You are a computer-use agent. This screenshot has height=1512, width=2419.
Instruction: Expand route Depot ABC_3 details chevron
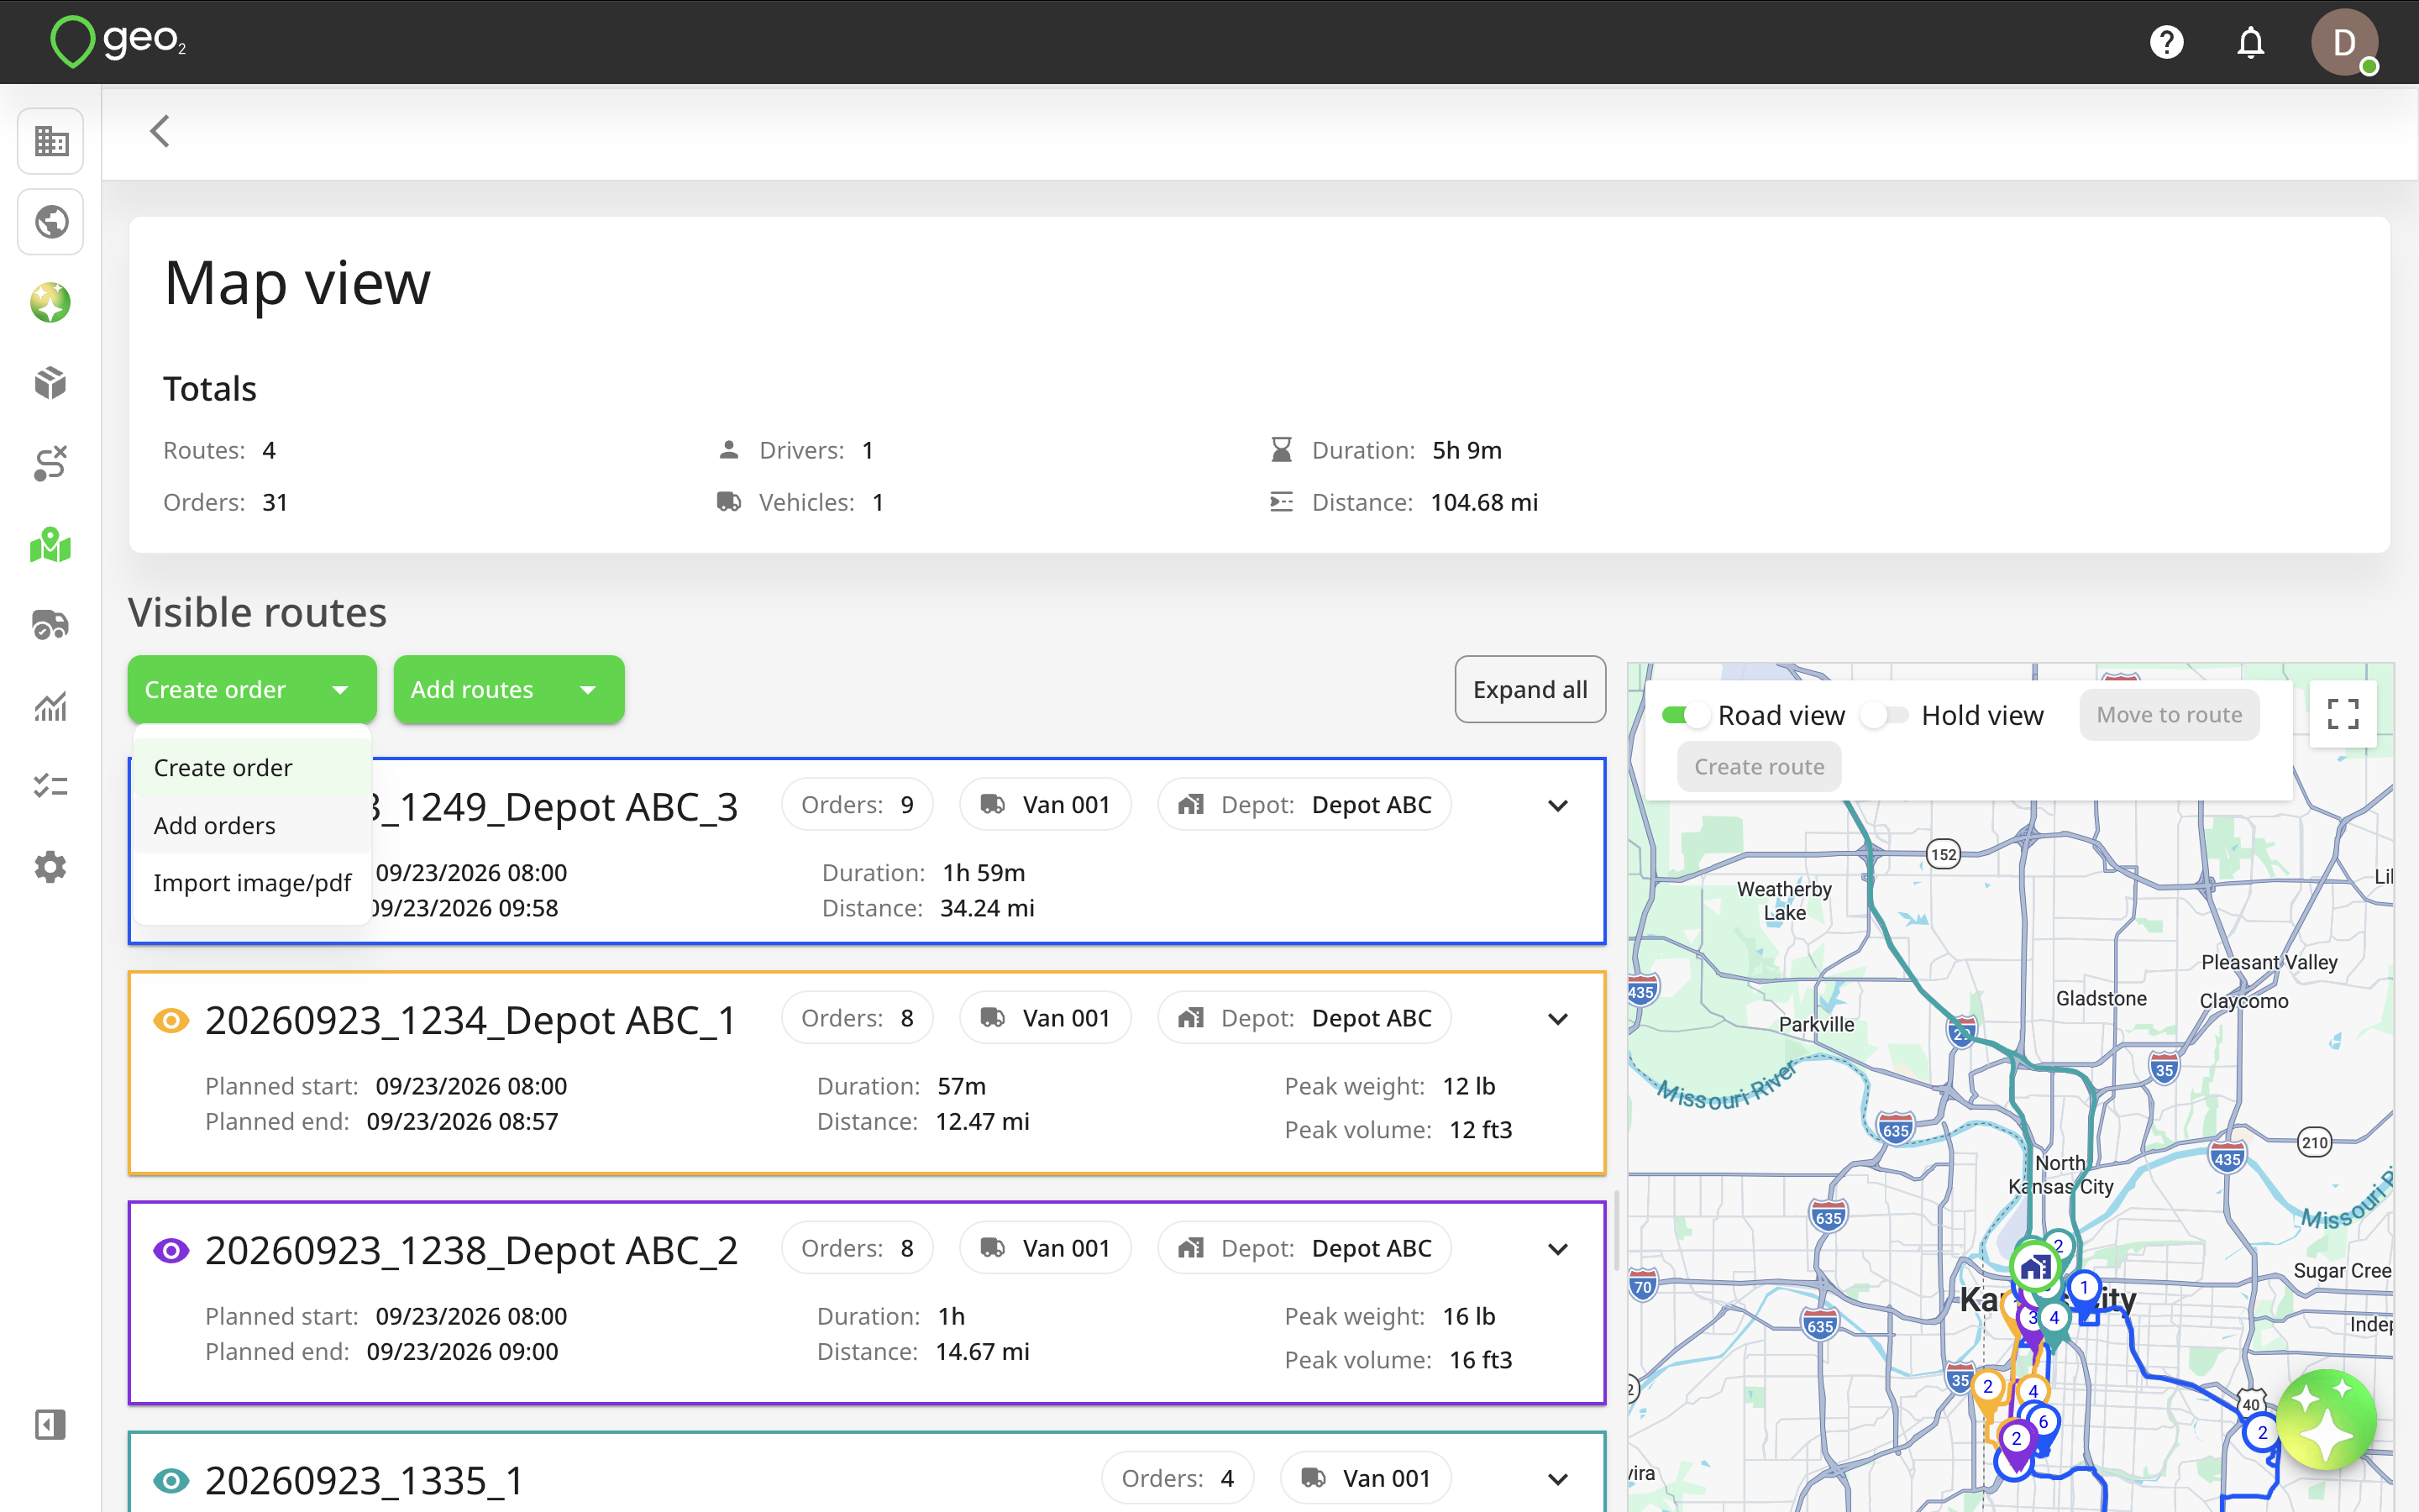1557,806
